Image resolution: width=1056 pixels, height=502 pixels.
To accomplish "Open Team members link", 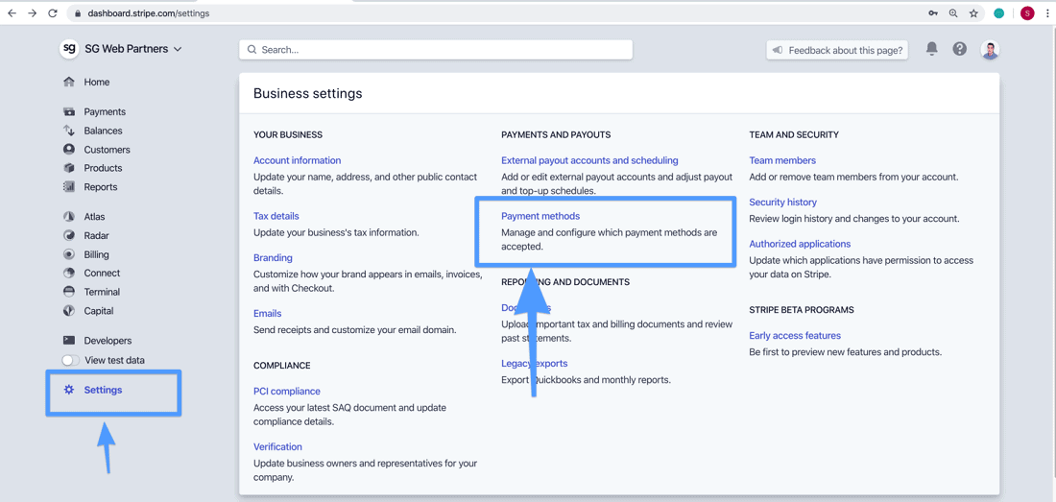I will [782, 160].
